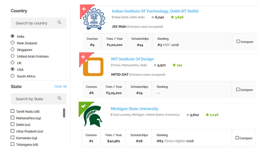Click the green star rating 3,846

point(177,17)
